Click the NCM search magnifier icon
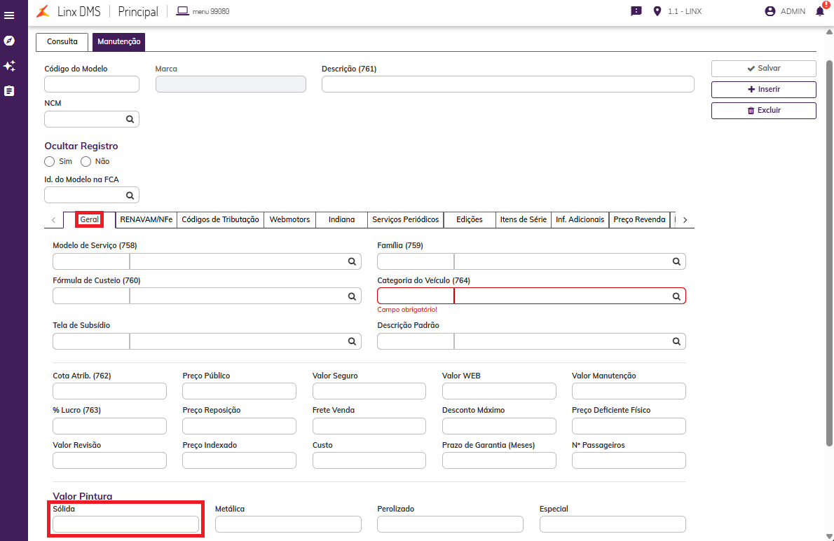 pyautogui.click(x=130, y=120)
